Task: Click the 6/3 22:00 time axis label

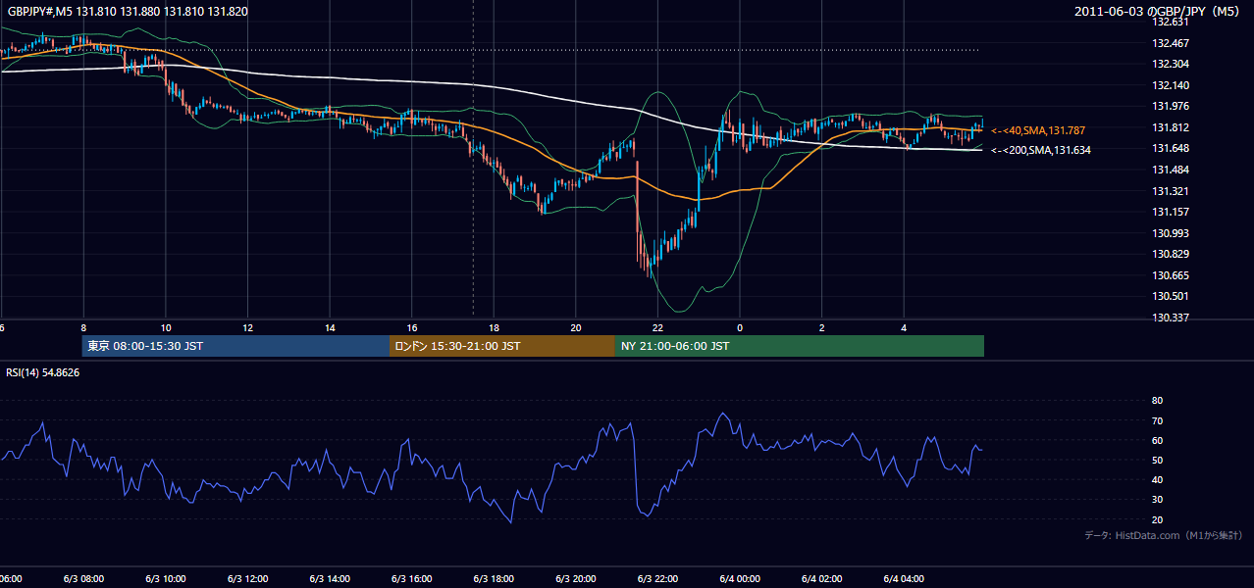Action: [x=657, y=579]
